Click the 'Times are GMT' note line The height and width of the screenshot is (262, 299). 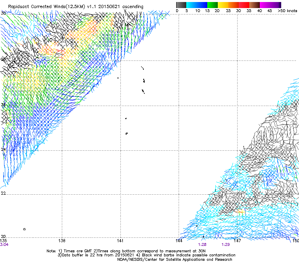click(126, 251)
